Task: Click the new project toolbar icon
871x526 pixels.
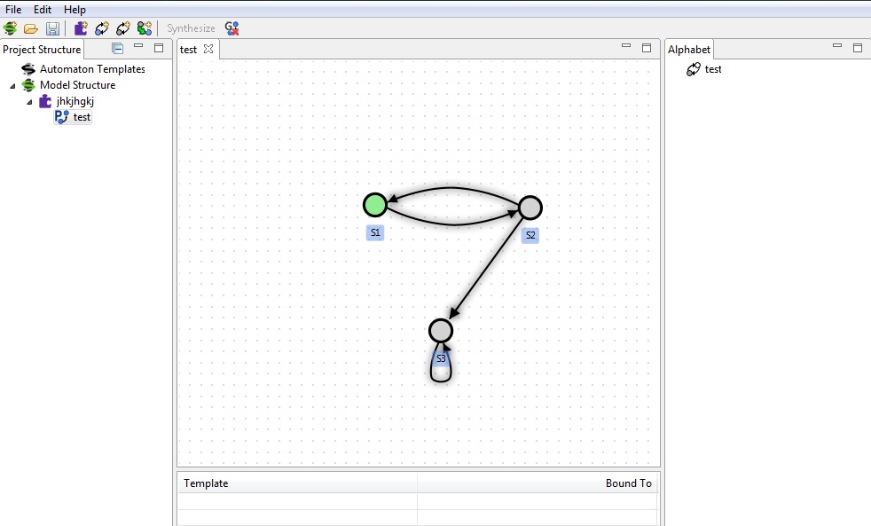Action: [10, 28]
